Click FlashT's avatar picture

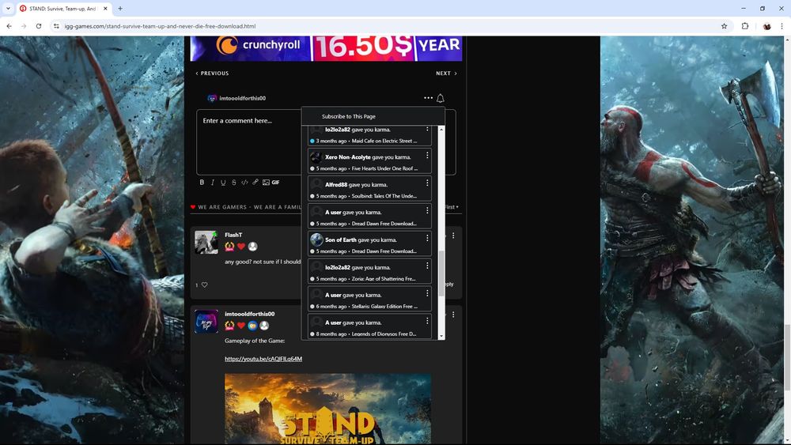206,243
